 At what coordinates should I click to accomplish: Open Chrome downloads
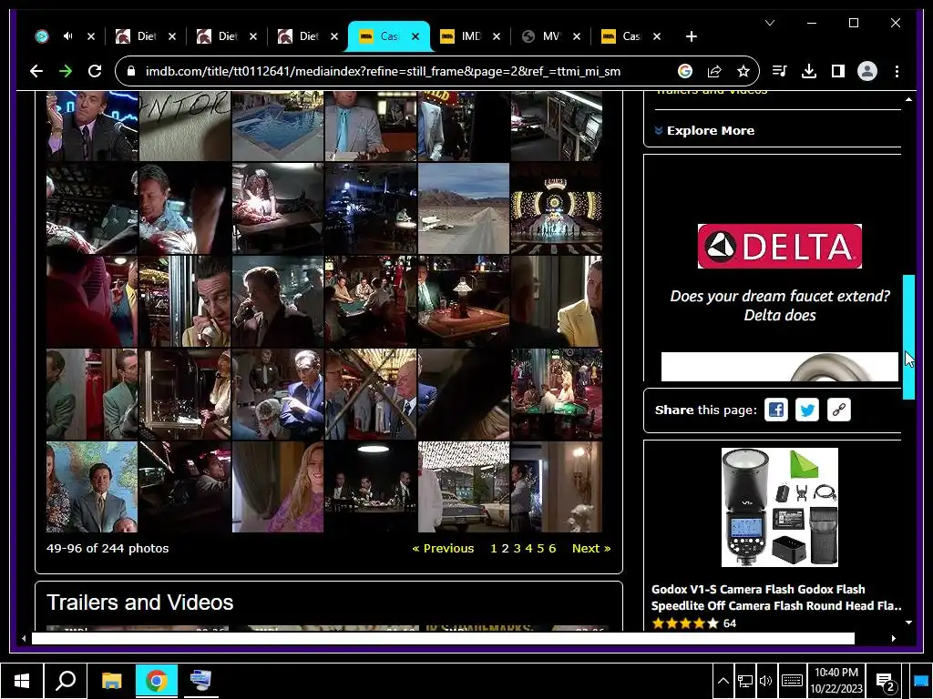pyautogui.click(x=809, y=71)
